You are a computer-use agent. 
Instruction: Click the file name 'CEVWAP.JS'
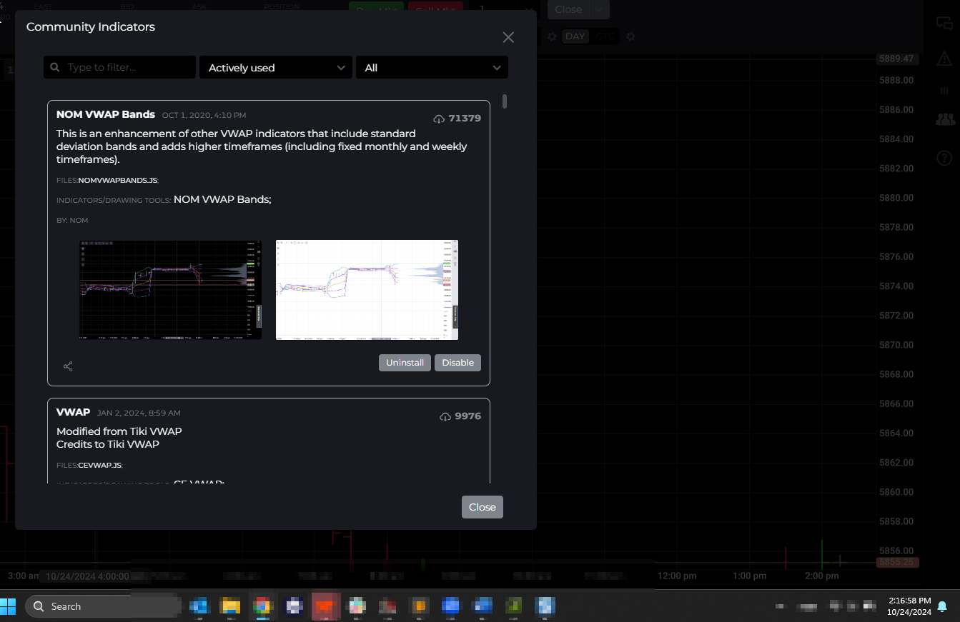(x=100, y=466)
